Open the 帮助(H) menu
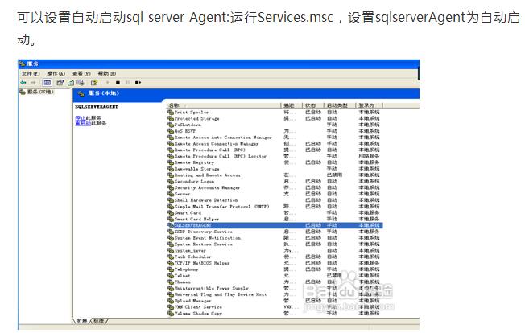Viewport: 525px width, 333px height. (x=106, y=73)
